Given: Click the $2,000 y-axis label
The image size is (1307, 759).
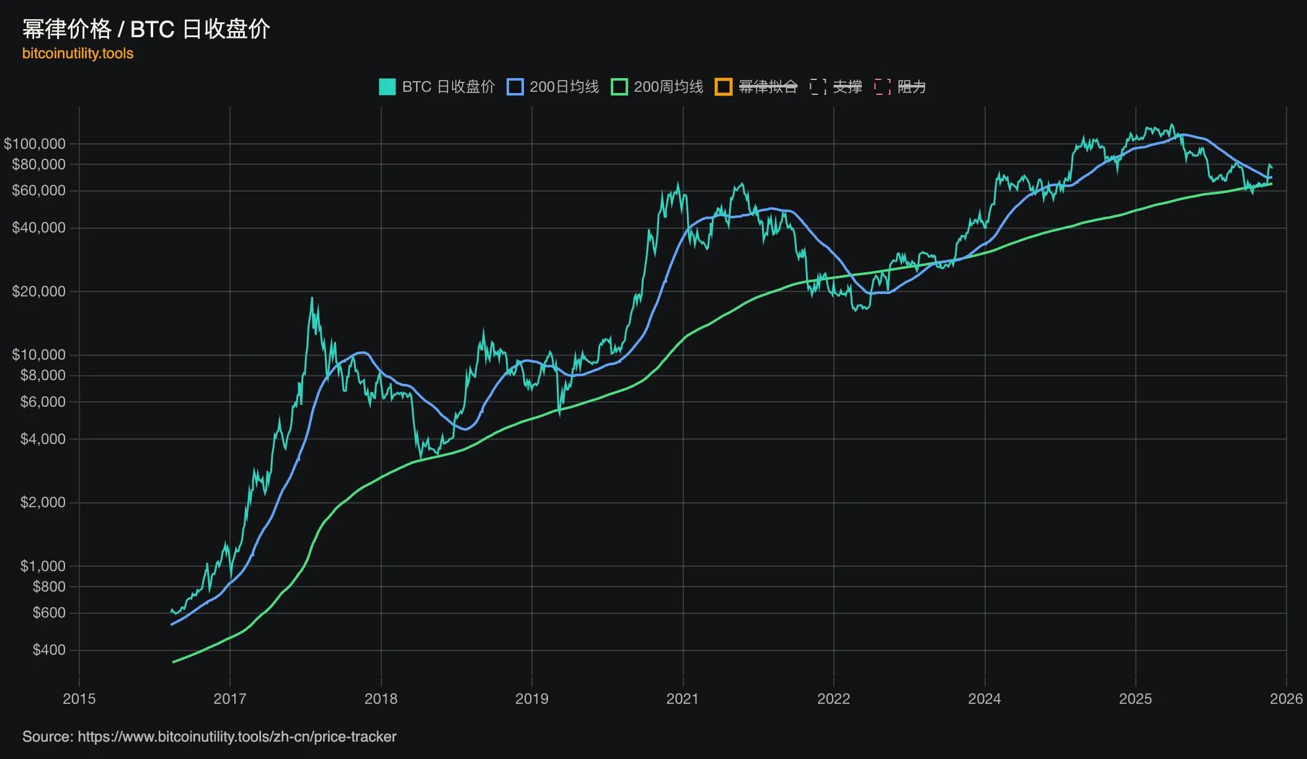Looking at the screenshot, I should (x=43, y=502).
